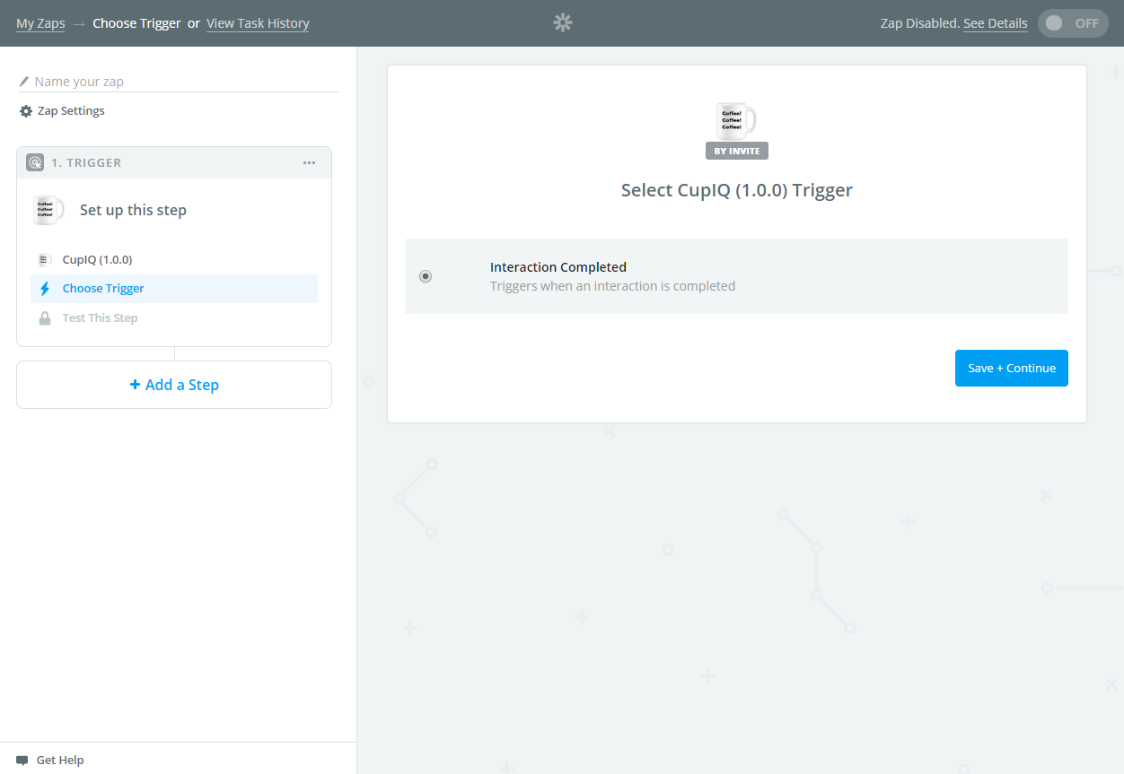Click the small CupIQ app icon in sidebar
This screenshot has height=774, width=1124.
[45, 260]
